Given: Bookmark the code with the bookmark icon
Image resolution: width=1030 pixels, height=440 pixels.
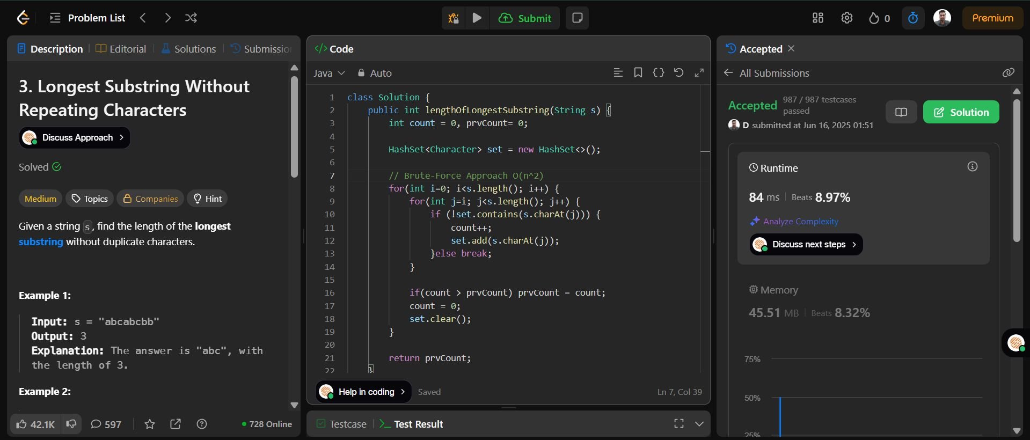Looking at the screenshot, I should point(638,73).
